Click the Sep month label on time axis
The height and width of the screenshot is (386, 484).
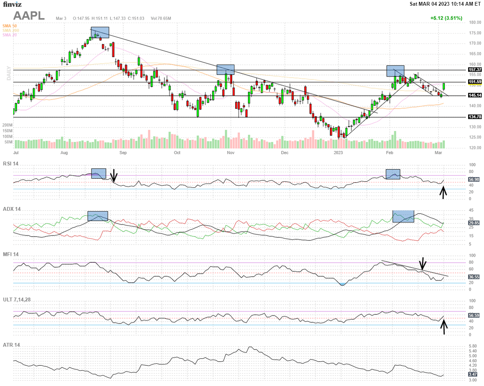(123, 153)
